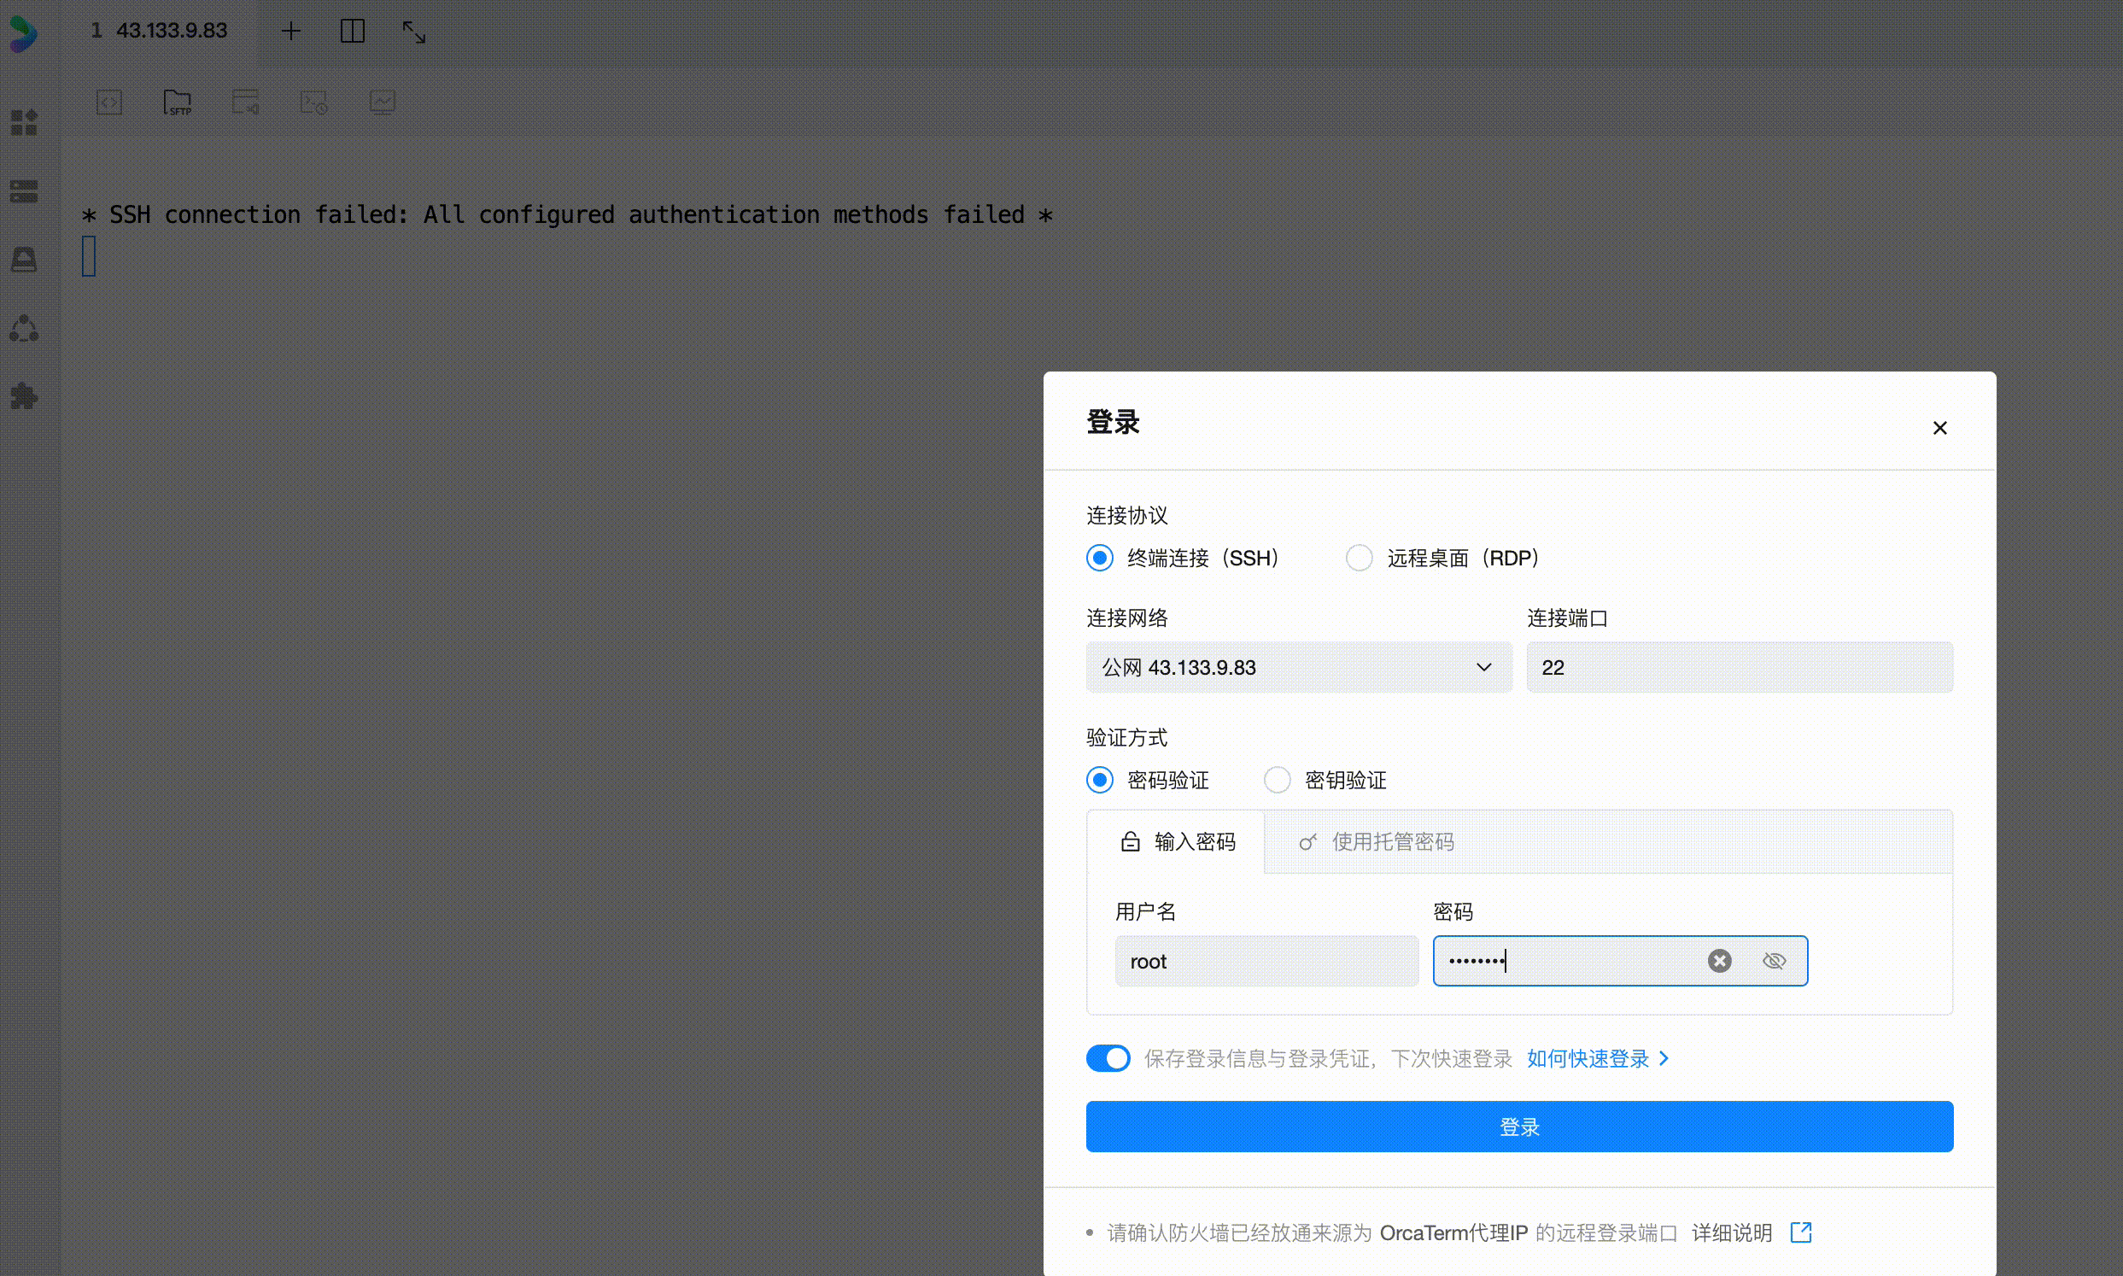The height and width of the screenshot is (1276, 2123).
Task: Click the fullscreen expand arrows icon
Action: point(414,32)
